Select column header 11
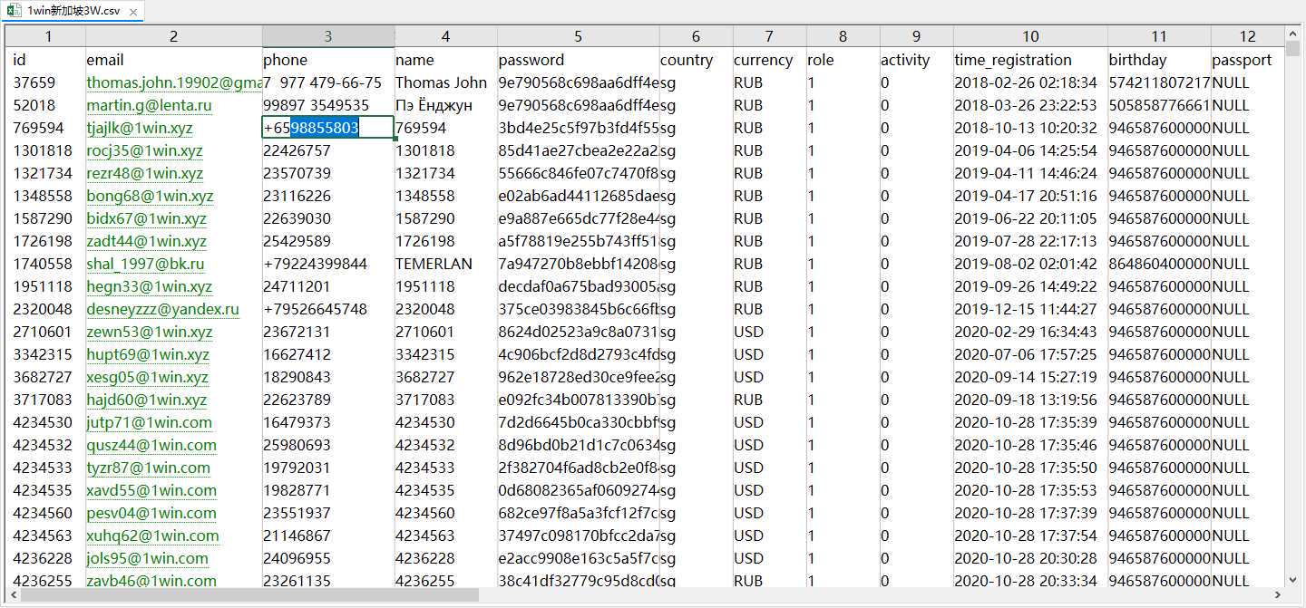This screenshot has width=1306, height=608. (x=1159, y=37)
